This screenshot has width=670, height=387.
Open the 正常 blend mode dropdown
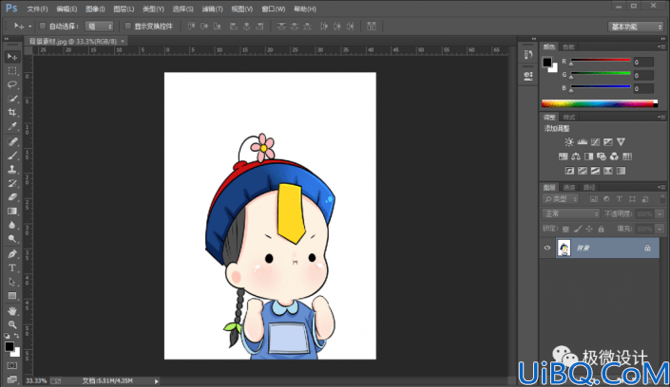pos(571,213)
